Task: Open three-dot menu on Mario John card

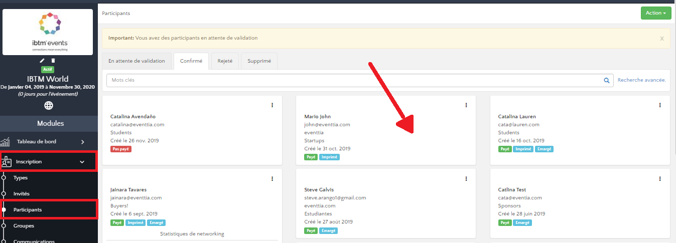Action: (x=466, y=105)
